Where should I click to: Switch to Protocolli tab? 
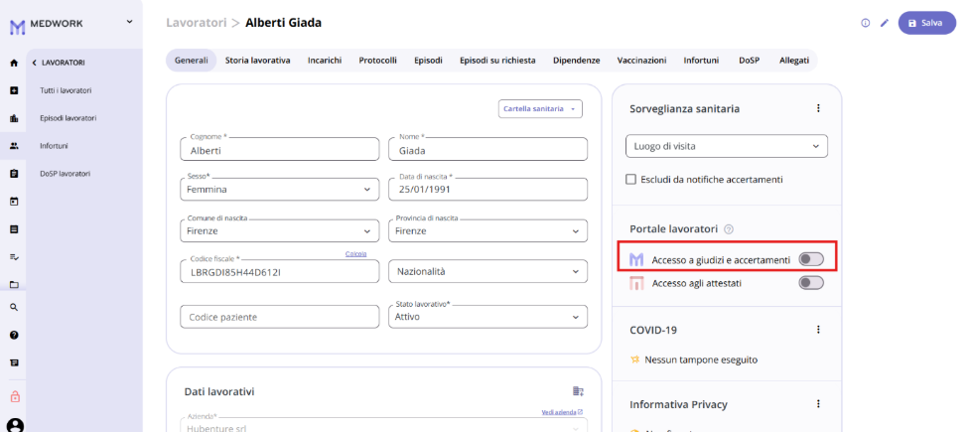click(x=377, y=61)
